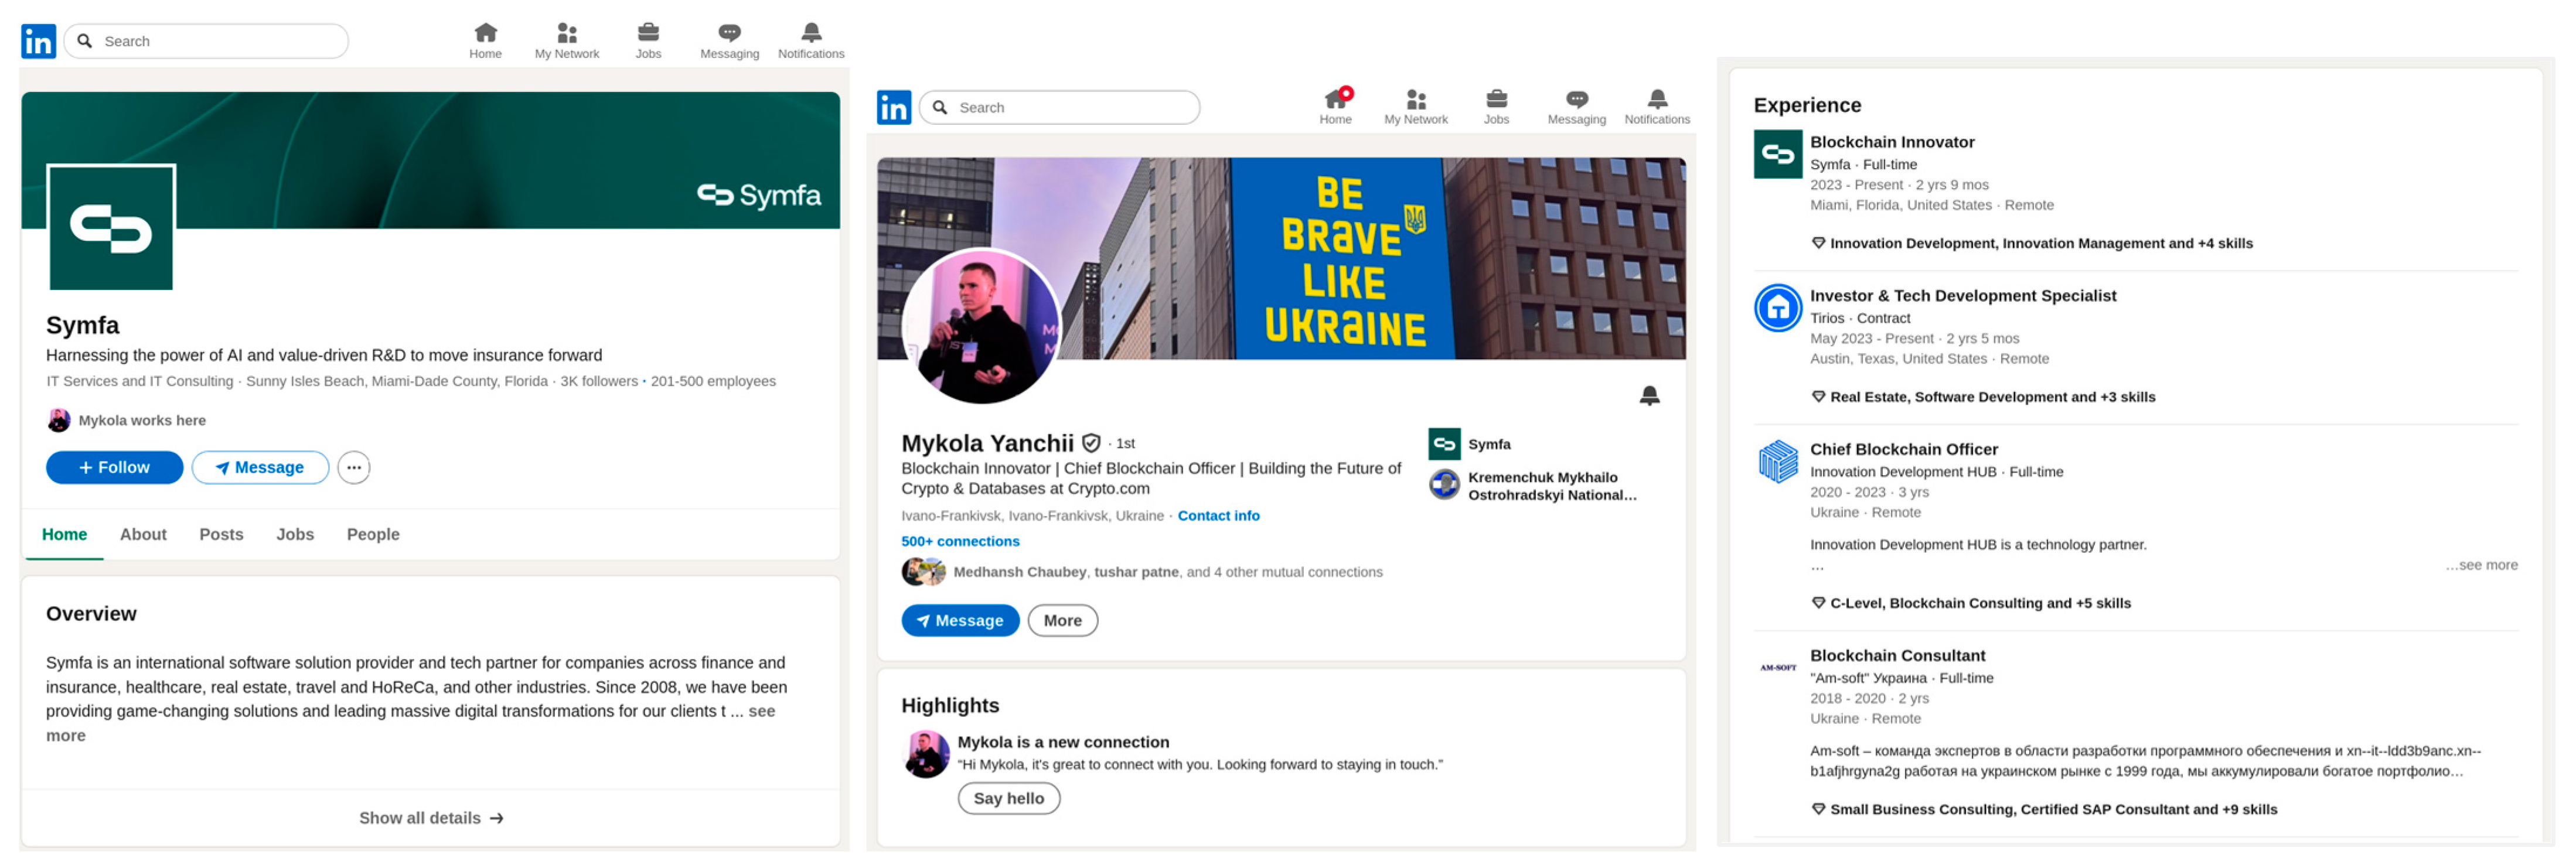Open the People tab on Symfa page

pos(372,534)
